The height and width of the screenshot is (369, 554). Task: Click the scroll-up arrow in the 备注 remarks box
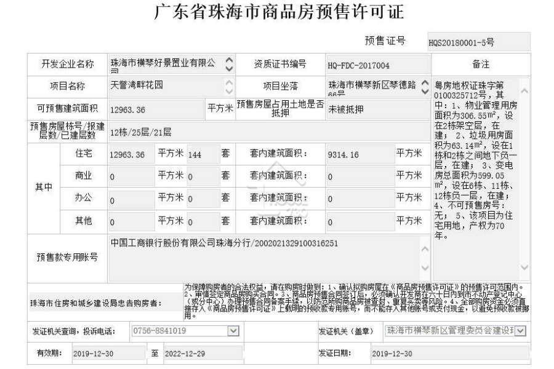[x=524, y=91]
